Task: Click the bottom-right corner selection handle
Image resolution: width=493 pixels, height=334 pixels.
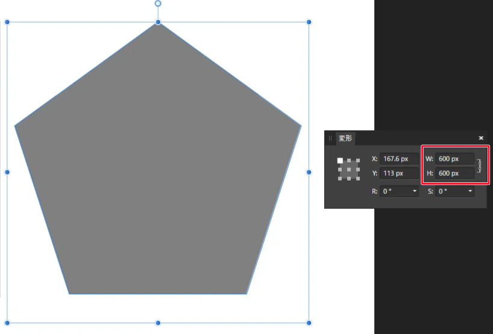Action: 309,323
